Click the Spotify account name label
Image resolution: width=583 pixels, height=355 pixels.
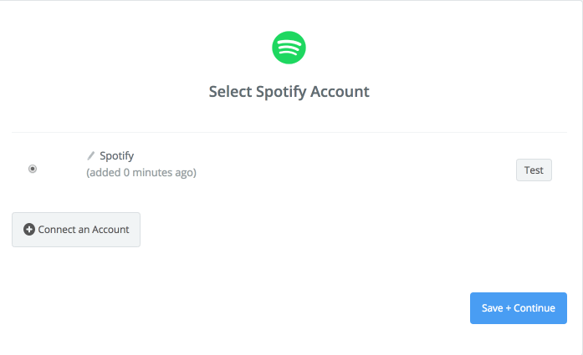pyautogui.click(x=117, y=156)
